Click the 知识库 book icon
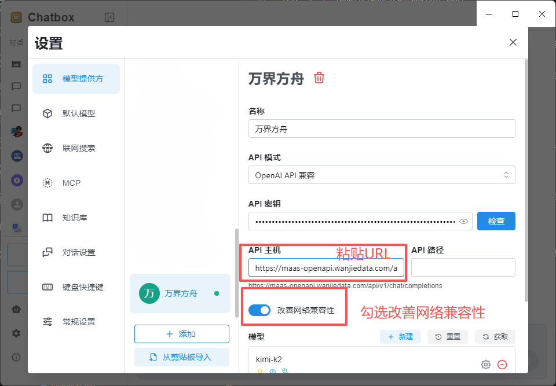This screenshot has height=386, width=556. (47, 218)
